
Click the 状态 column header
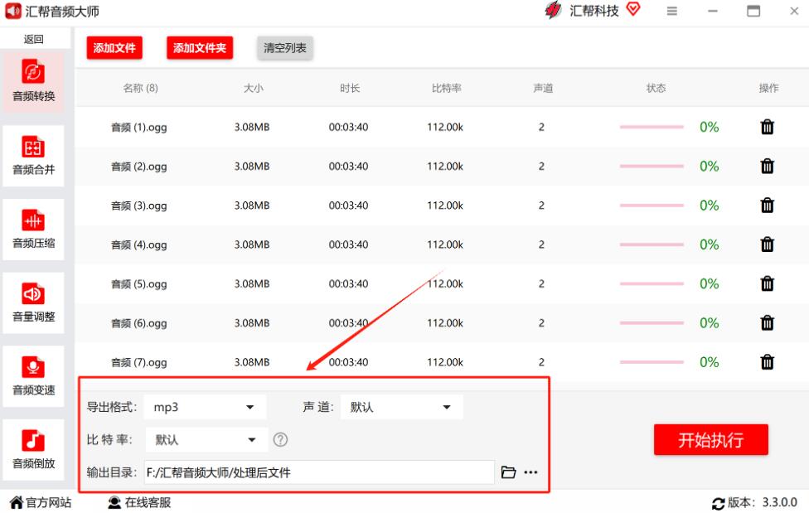656,88
